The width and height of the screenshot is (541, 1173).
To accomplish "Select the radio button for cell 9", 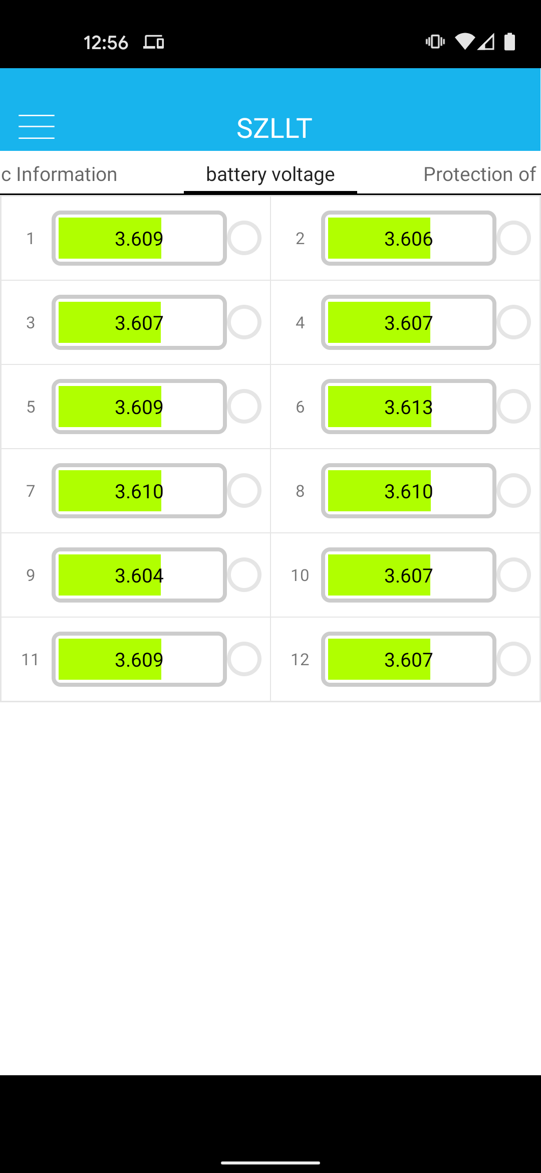I will tap(244, 575).
